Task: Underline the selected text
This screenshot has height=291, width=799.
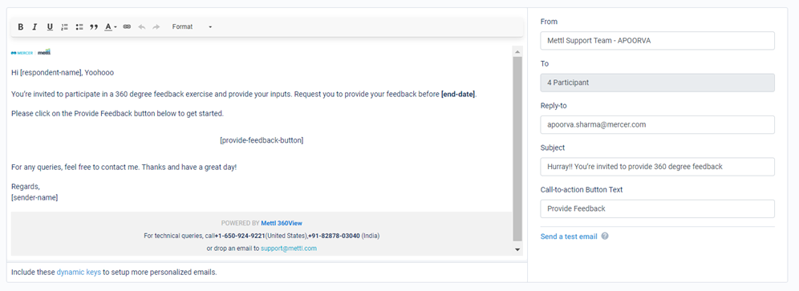Action: click(50, 27)
